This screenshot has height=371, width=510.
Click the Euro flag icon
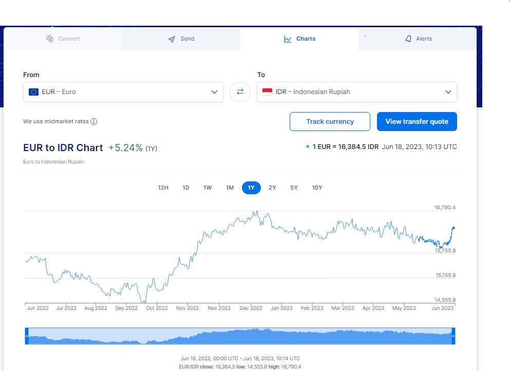point(34,92)
